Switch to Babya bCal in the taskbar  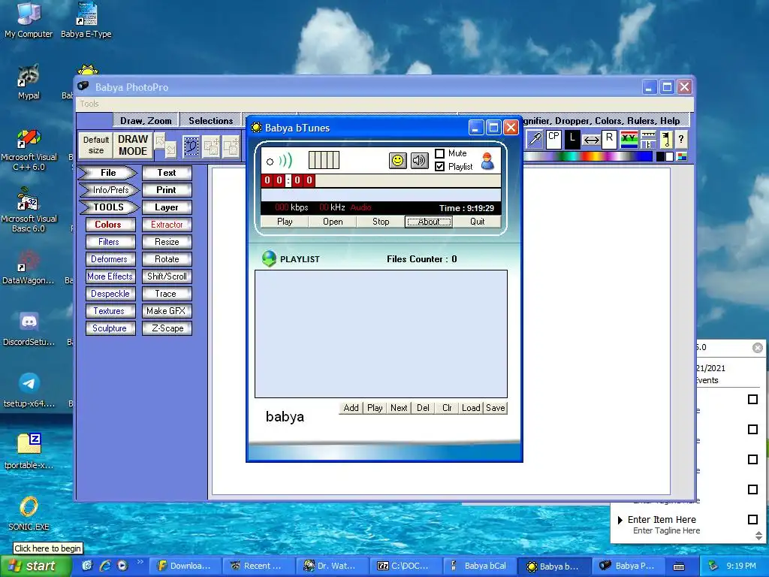click(478, 566)
